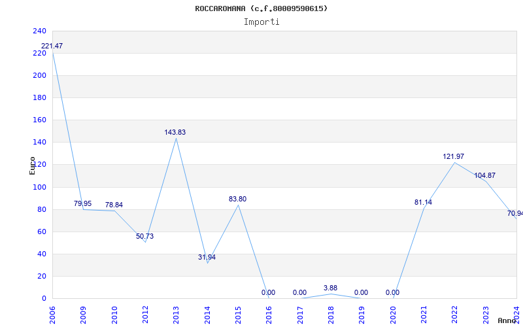Viewport: 523px width, 327px height.
Task: Click the 0.00 label above 2017
Action: pos(299,292)
